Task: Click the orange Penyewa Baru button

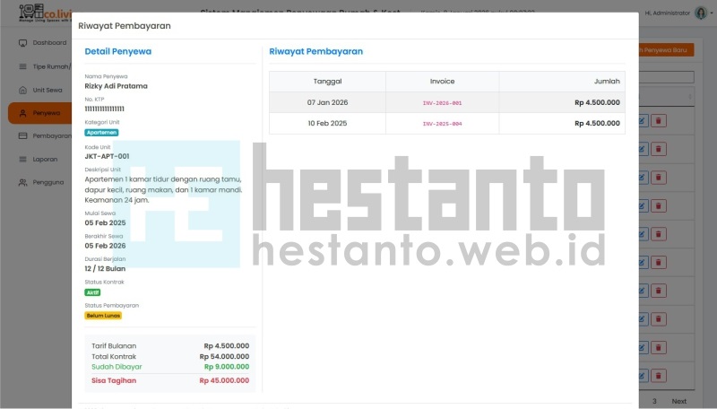Action: point(666,52)
